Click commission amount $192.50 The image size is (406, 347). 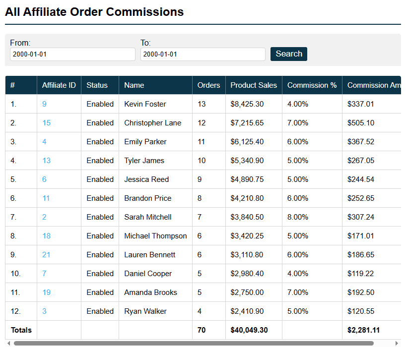[x=361, y=292]
